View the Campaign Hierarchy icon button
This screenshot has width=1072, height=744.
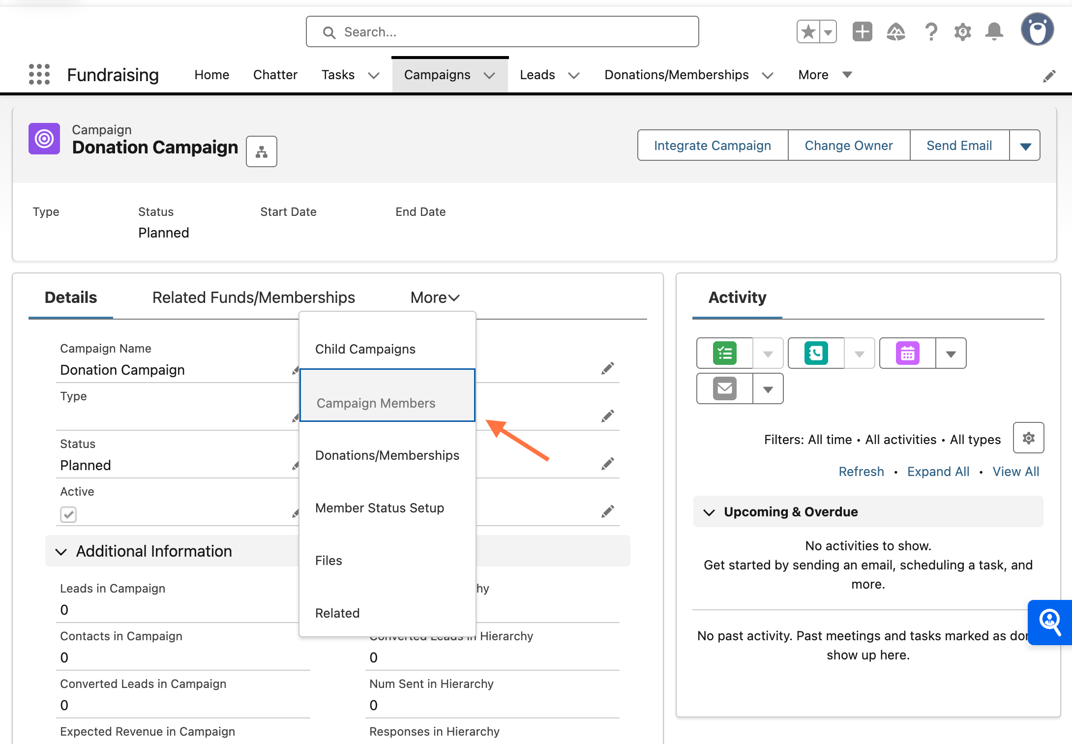pos(262,151)
